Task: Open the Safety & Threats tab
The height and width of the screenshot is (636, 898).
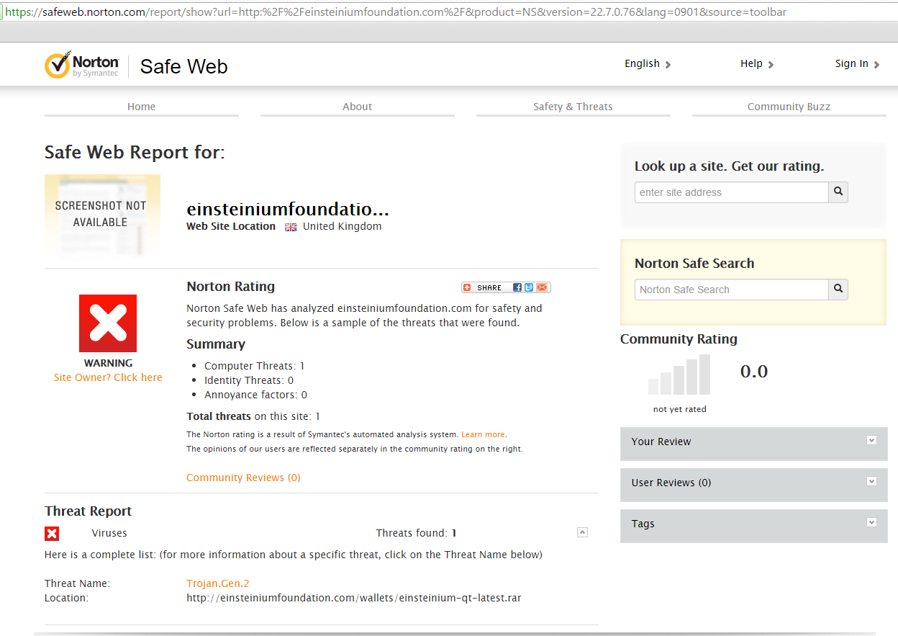Action: point(573,107)
